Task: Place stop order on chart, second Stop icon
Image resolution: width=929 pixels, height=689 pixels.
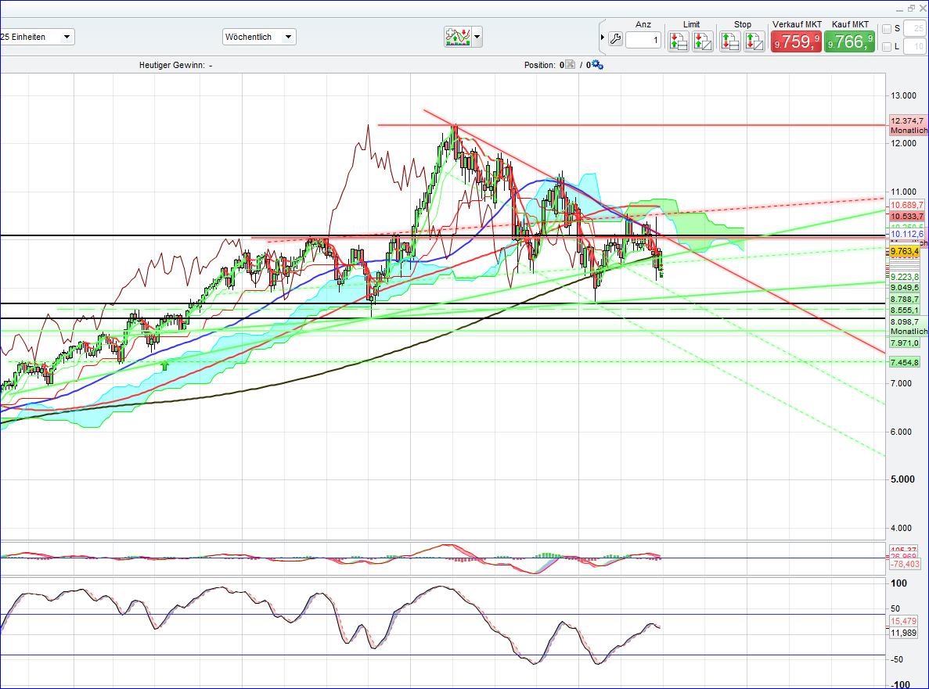Action: pos(754,41)
